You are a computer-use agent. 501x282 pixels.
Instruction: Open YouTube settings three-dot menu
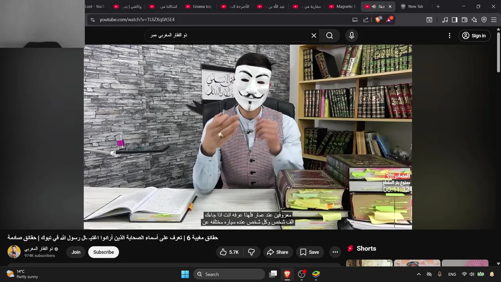449,36
